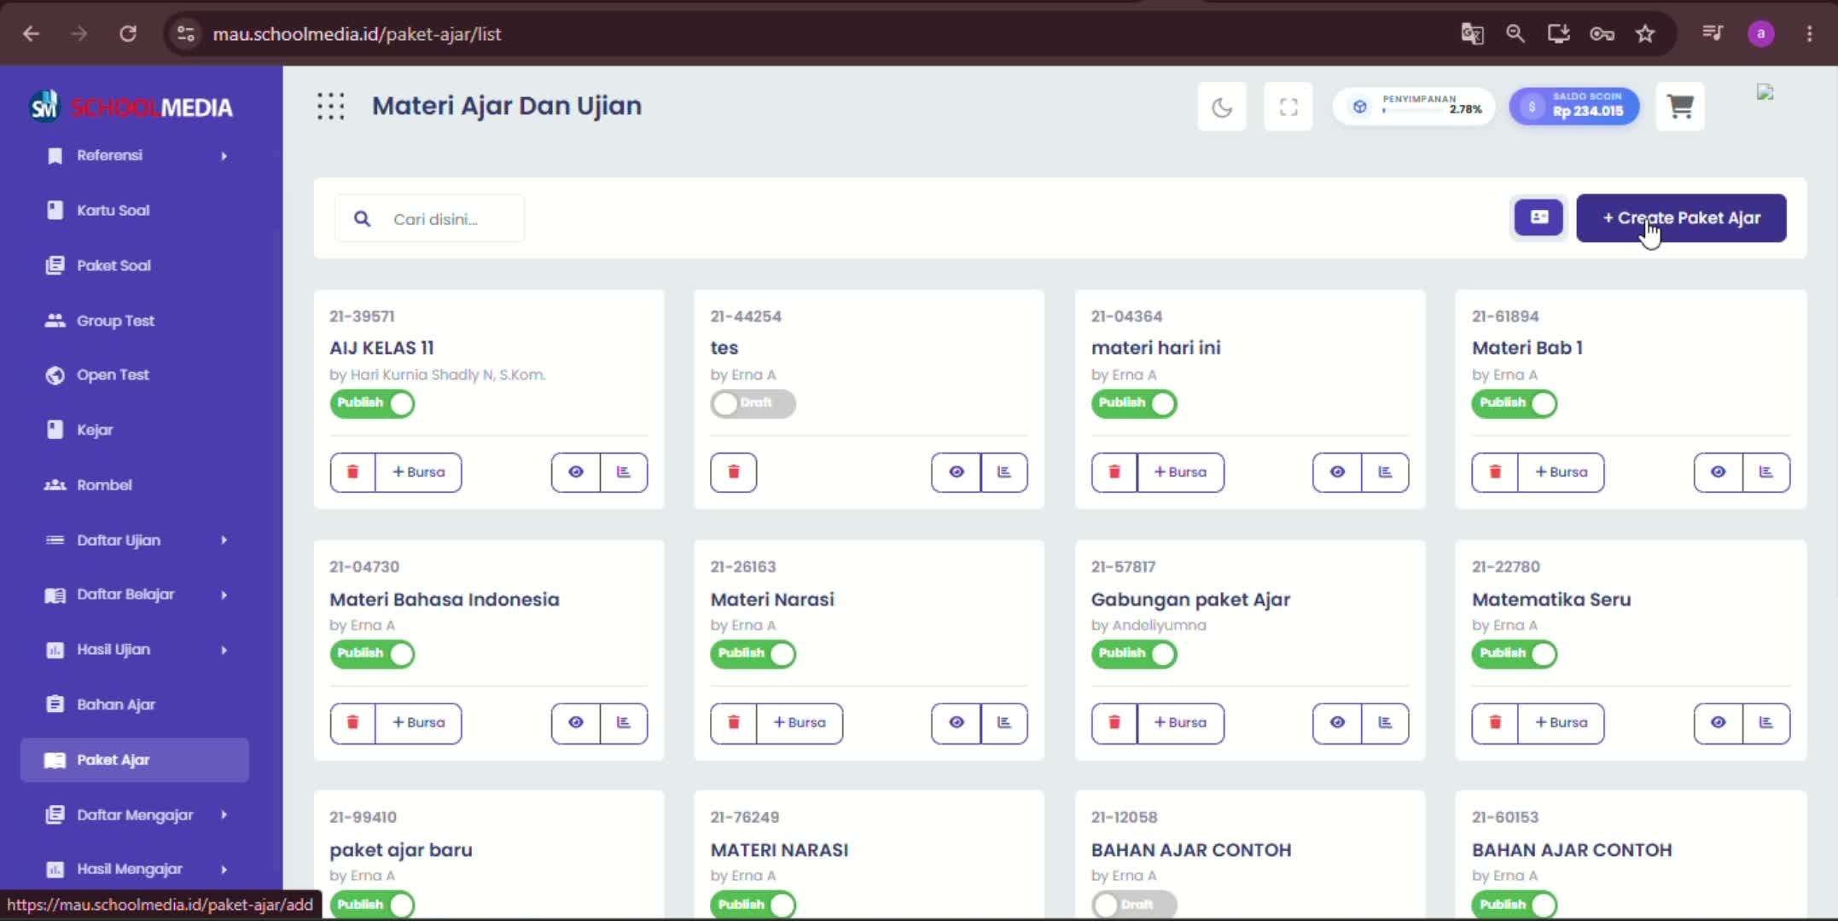Toggle Publish switch on AIJ KELAS 11
Image resolution: width=1838 pixels, height=921 pixels.
[372, 403]
